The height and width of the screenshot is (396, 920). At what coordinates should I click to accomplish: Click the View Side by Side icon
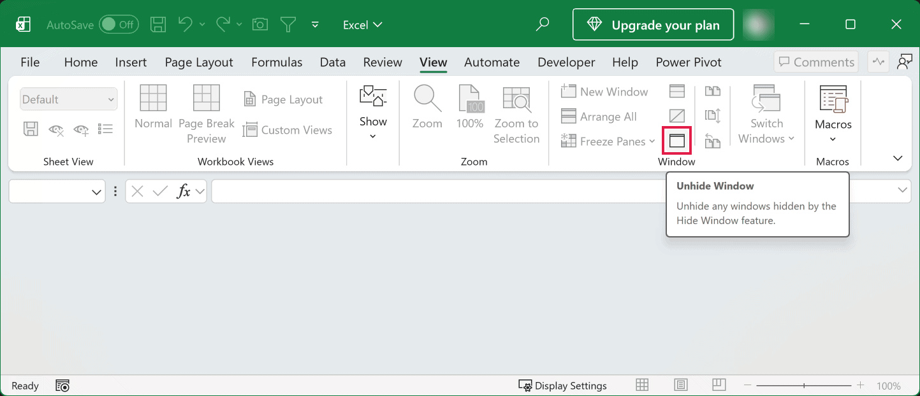click(x=712, y=92)
